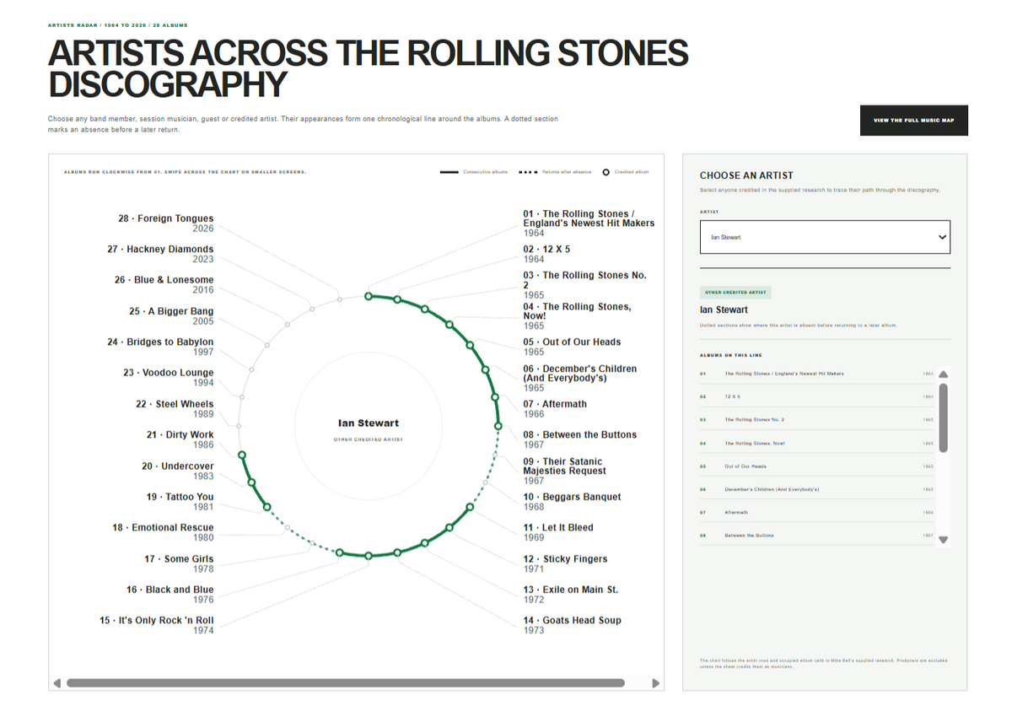Select chart label 20 · Undercover

tap(178, 471)
